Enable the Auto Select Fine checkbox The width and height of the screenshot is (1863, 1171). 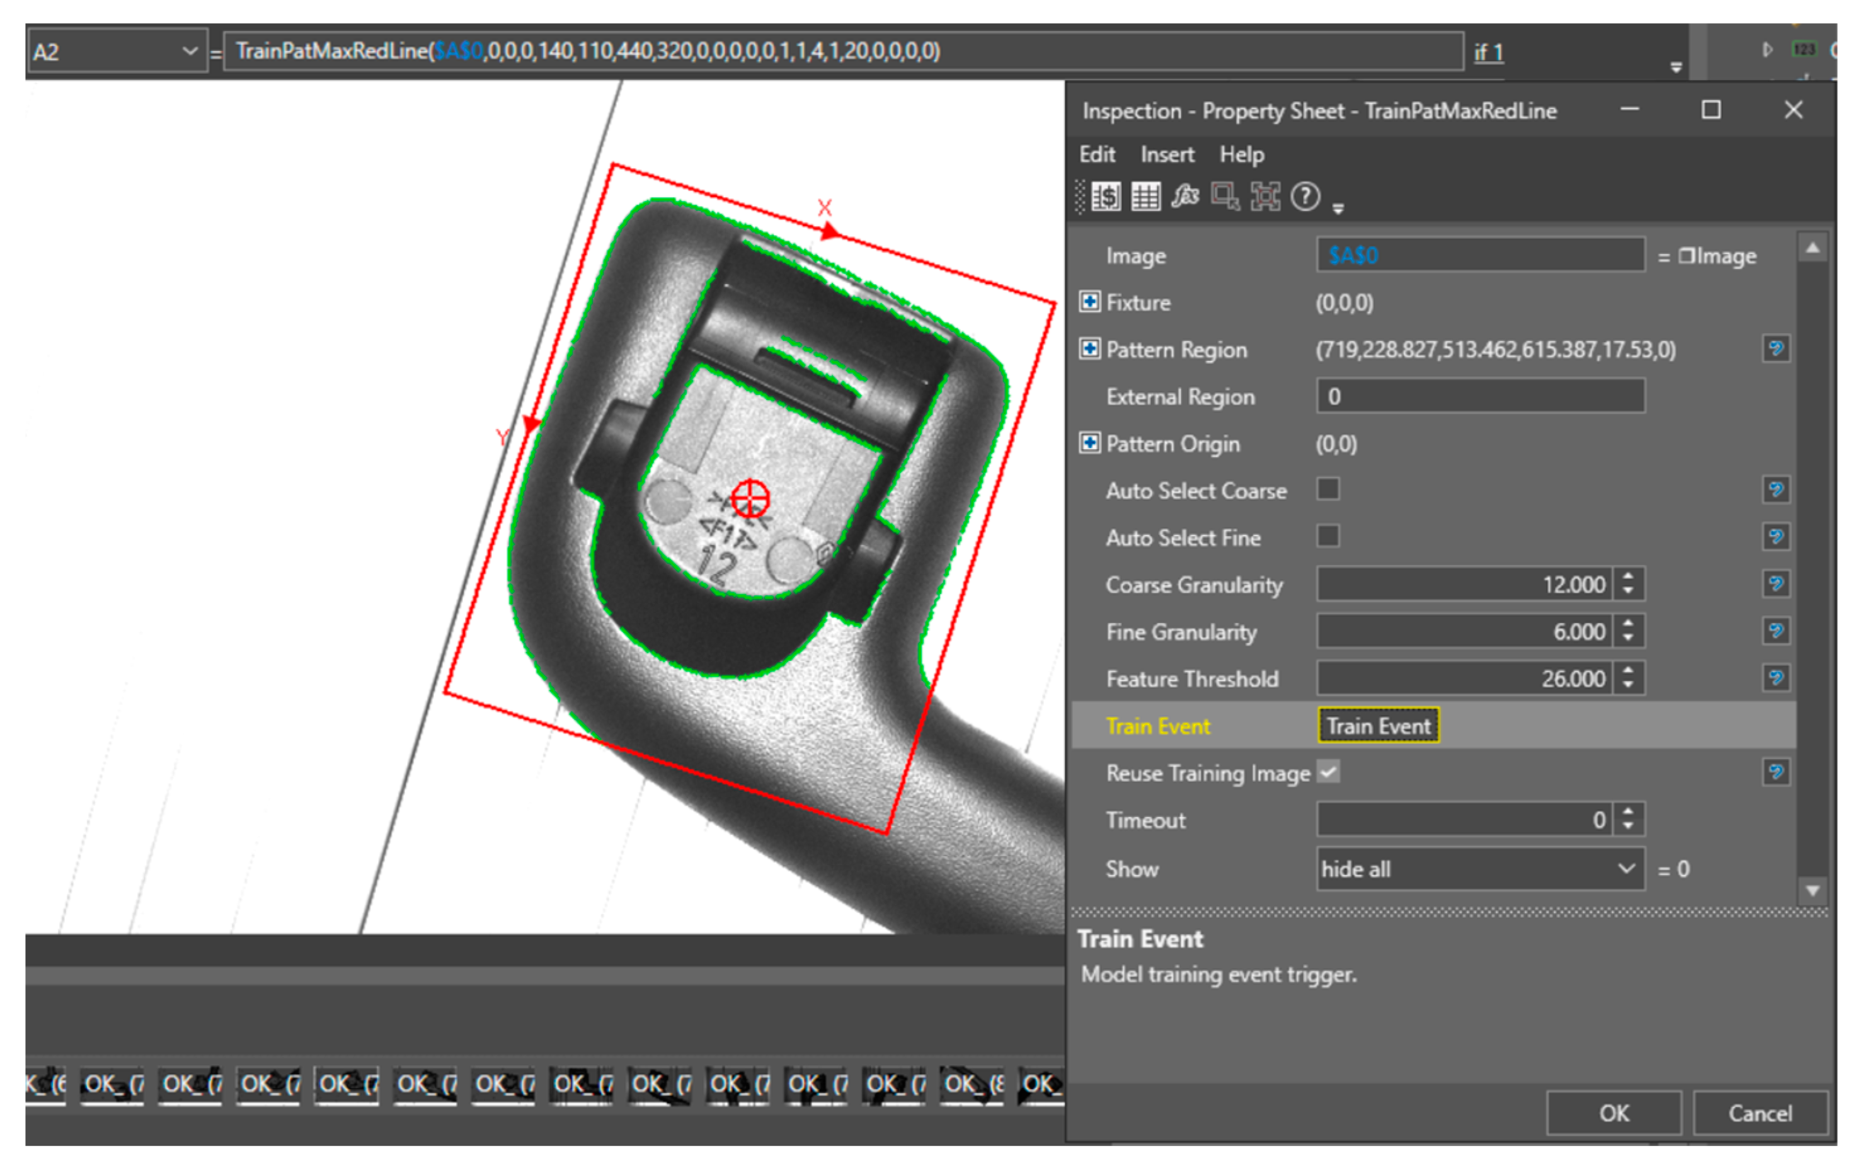pos(1327,536)
